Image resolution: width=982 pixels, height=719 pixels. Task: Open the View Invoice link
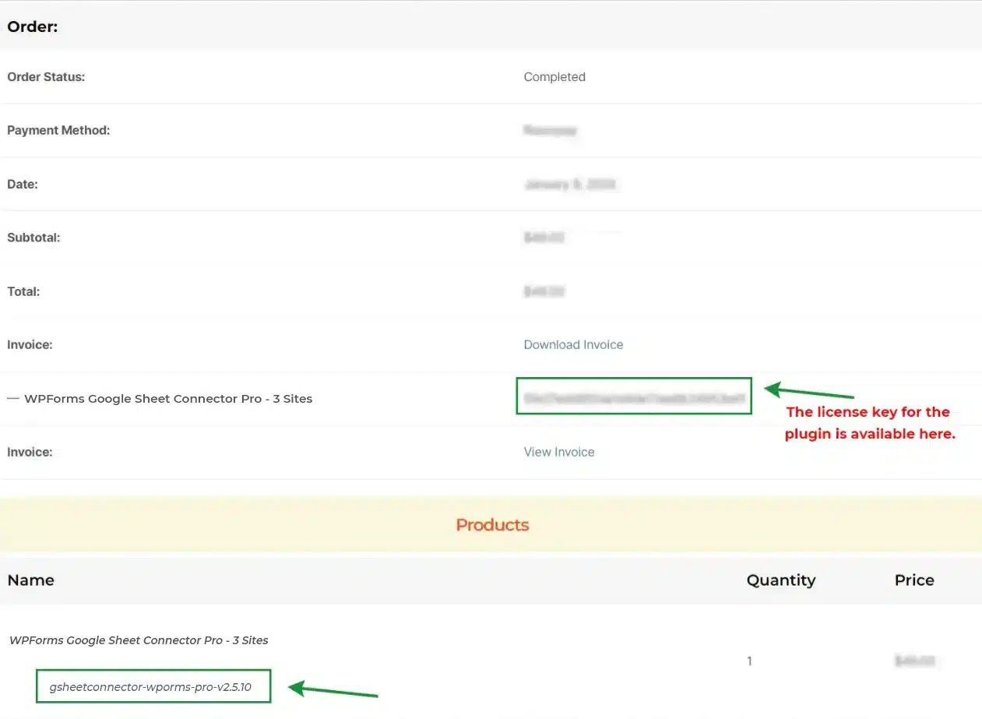pyautogui.click(x=559, y=452)
